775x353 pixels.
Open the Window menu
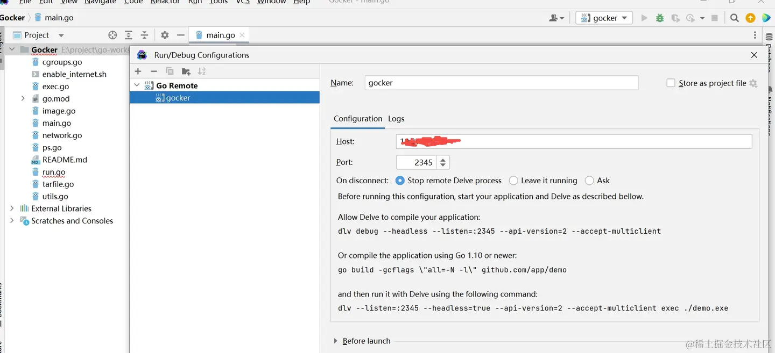click(271, 2)
